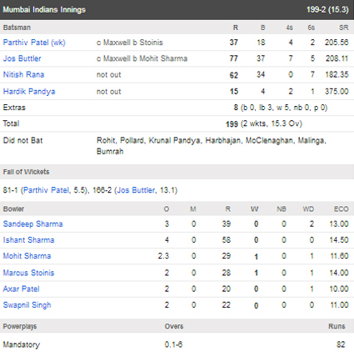Screen dimensions: 354x352
Task: Open Swapnil Singh bowler profile
Action: coord(27,305)
